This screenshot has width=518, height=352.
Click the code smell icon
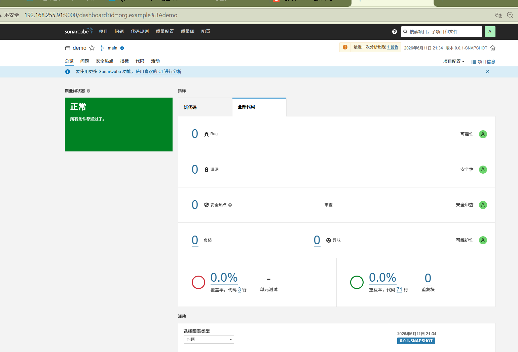click(329, 240)
